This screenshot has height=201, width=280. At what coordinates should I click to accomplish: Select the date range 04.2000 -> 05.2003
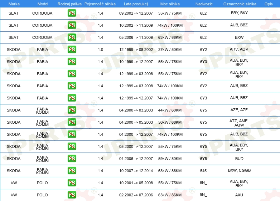[136, 122]
